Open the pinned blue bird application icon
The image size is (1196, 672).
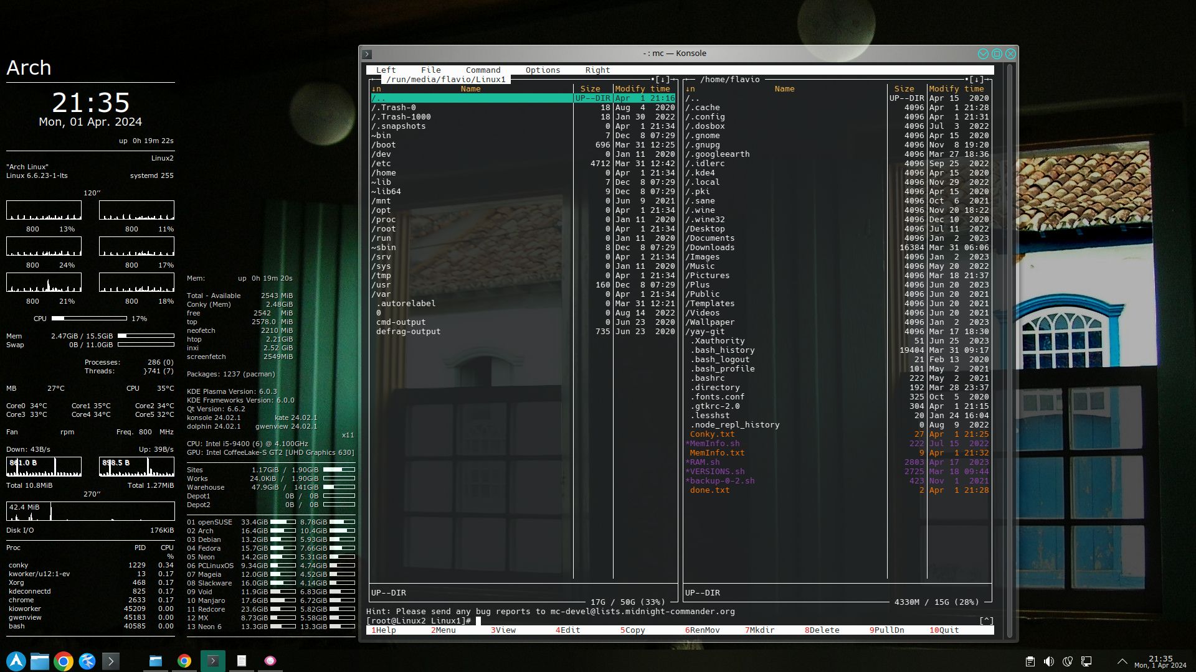tap(87, 661)
